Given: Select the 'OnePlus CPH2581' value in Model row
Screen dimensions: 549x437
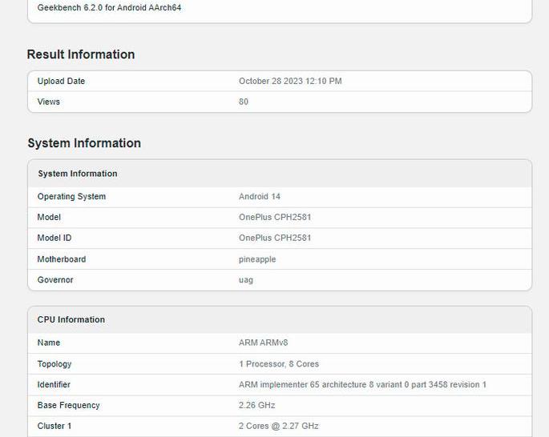Looking at the screenshot, I should tap(275, 217).
